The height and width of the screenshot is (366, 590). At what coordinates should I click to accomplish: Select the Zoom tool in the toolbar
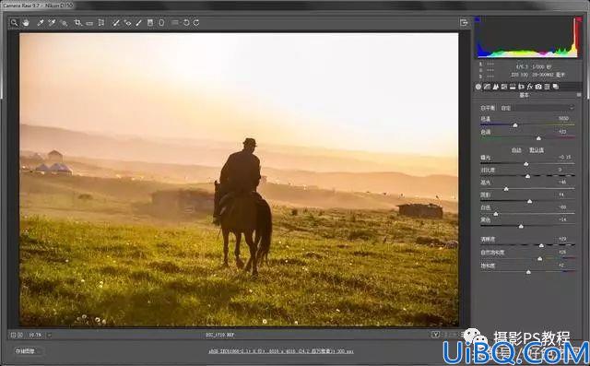click(x=14, y=22)
